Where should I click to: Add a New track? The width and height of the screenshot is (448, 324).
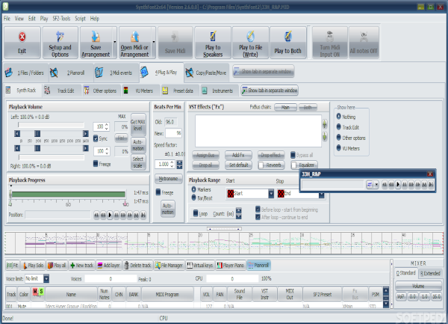pyautogui.click(x=81, y=266)
